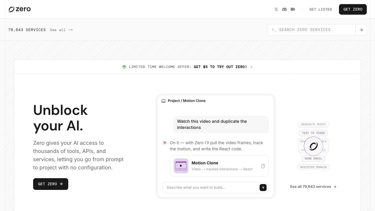Click the "LIMITED TIME WELCOME OFFER:" label
This screenshot has width=375, height=211.
click(x=160, y=67)
